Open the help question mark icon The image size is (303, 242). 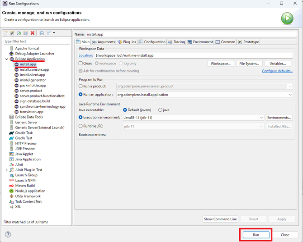click(x=8, y=235)
